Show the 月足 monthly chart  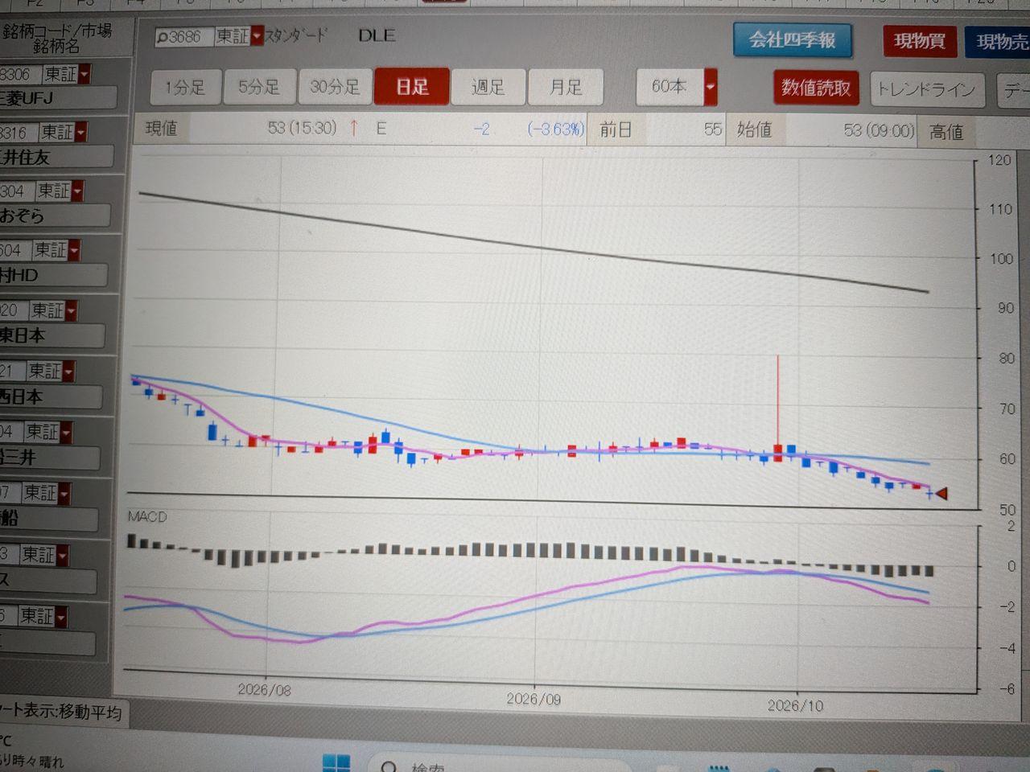[566, 87]
